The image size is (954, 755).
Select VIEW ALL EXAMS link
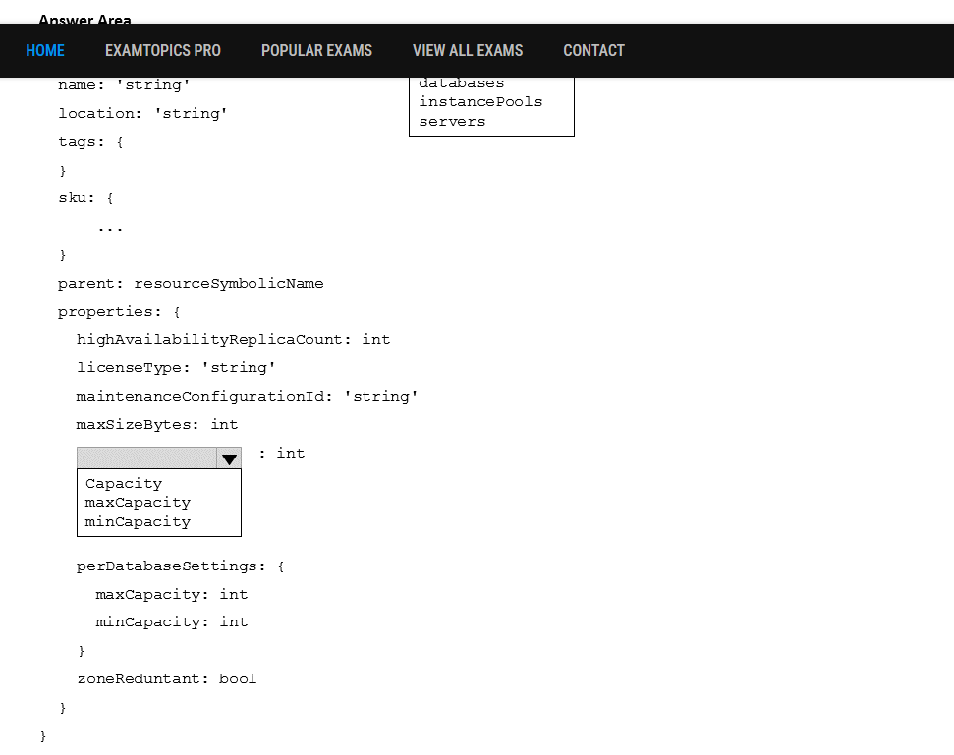point(468,50)
